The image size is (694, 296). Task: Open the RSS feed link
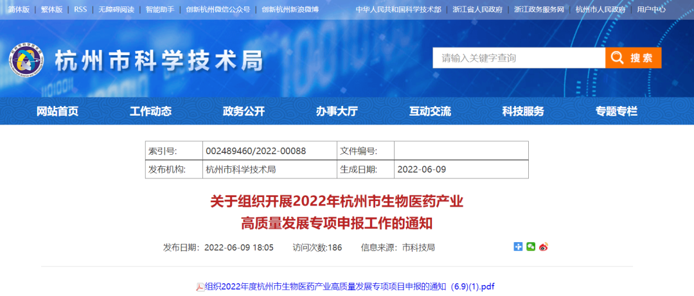click(x=80, y=9)
